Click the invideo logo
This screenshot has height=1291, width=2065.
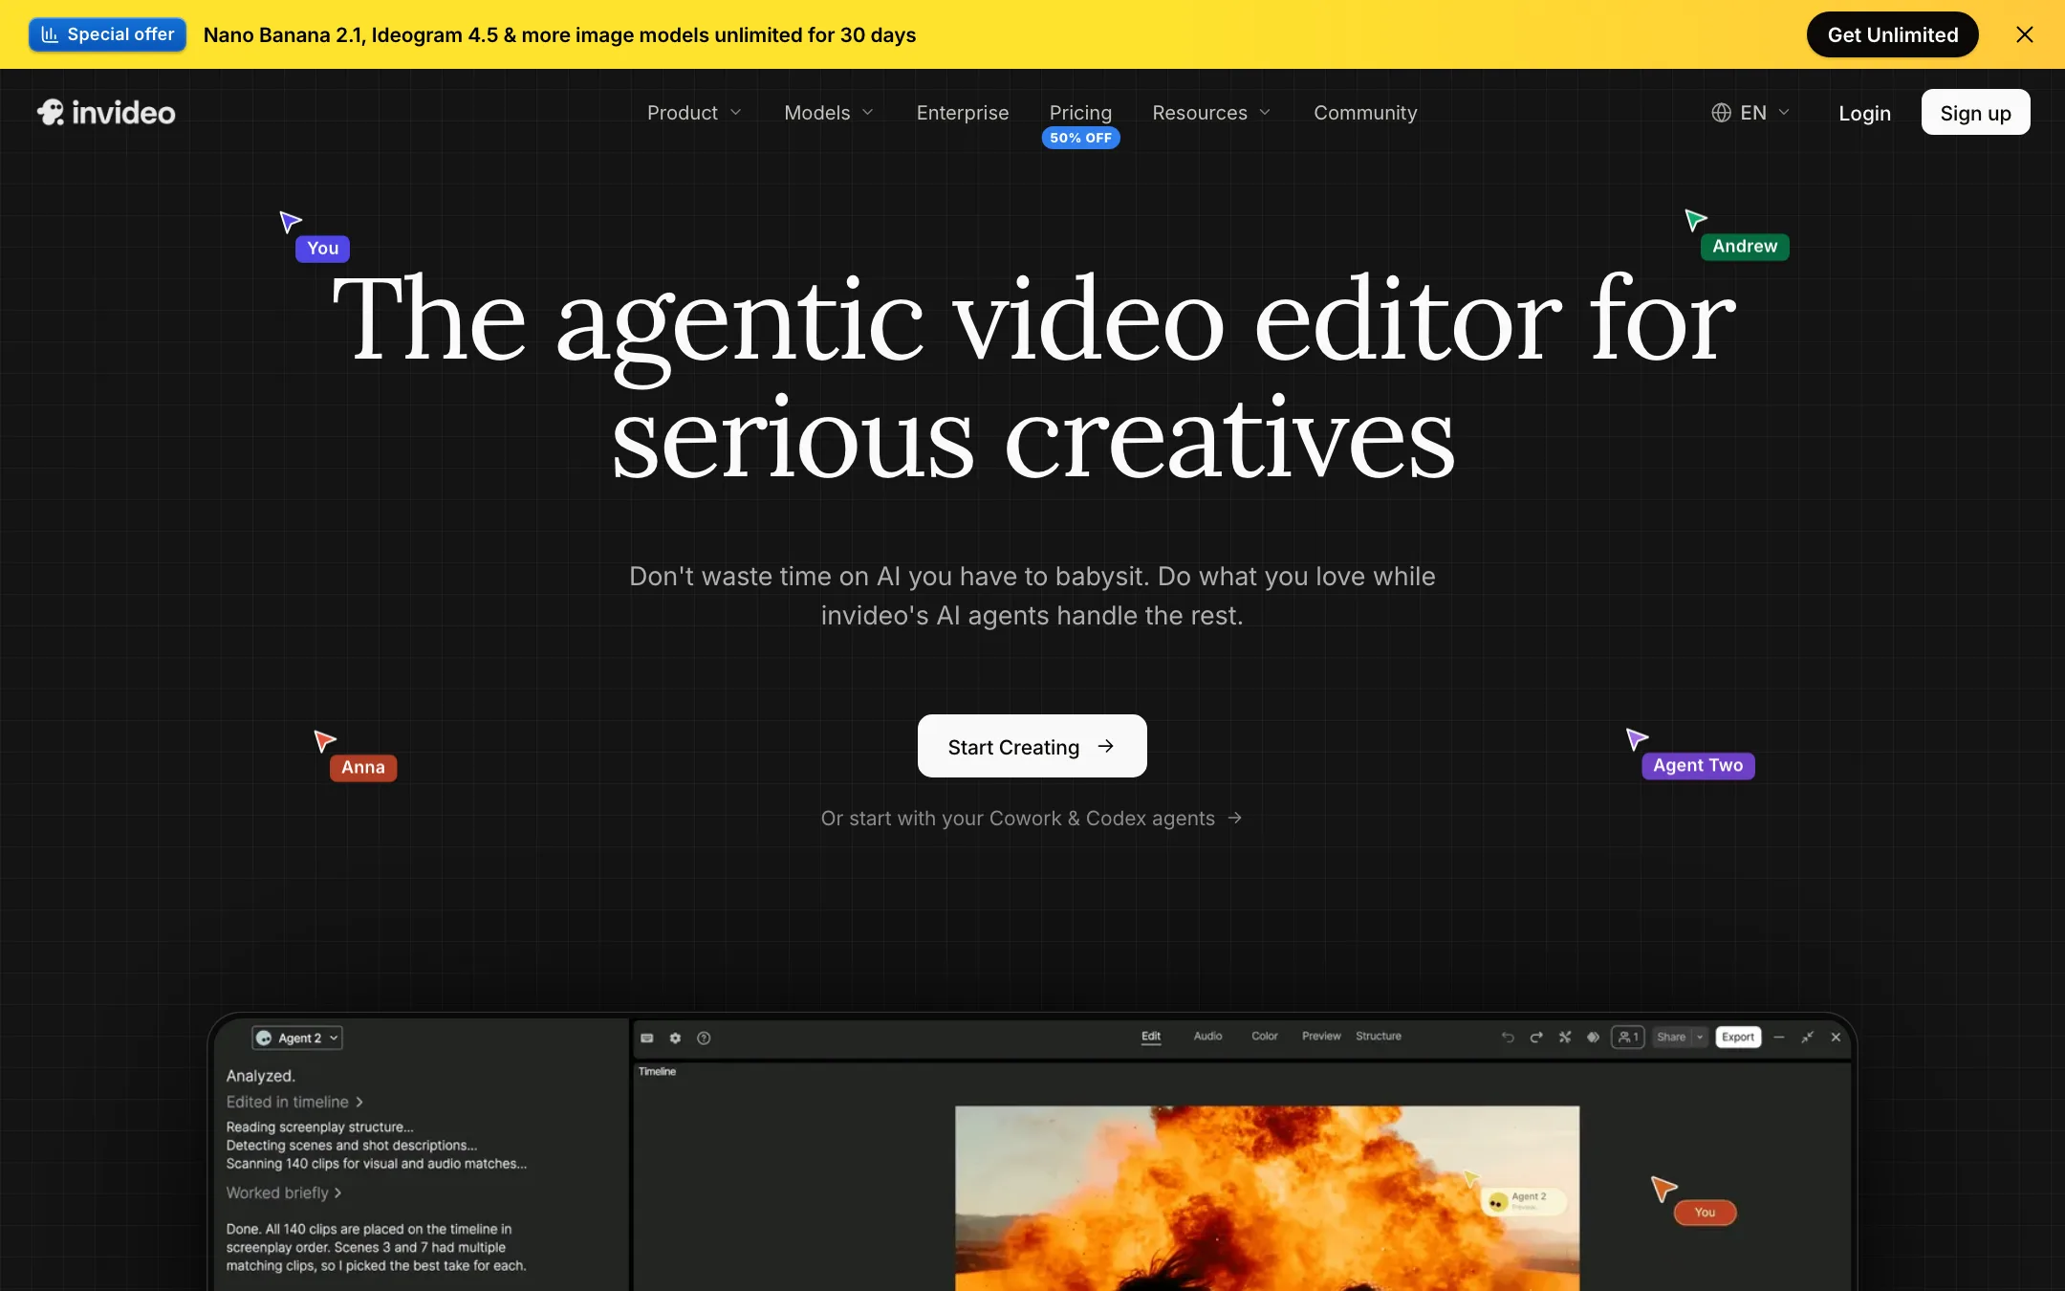click(106, 113)
